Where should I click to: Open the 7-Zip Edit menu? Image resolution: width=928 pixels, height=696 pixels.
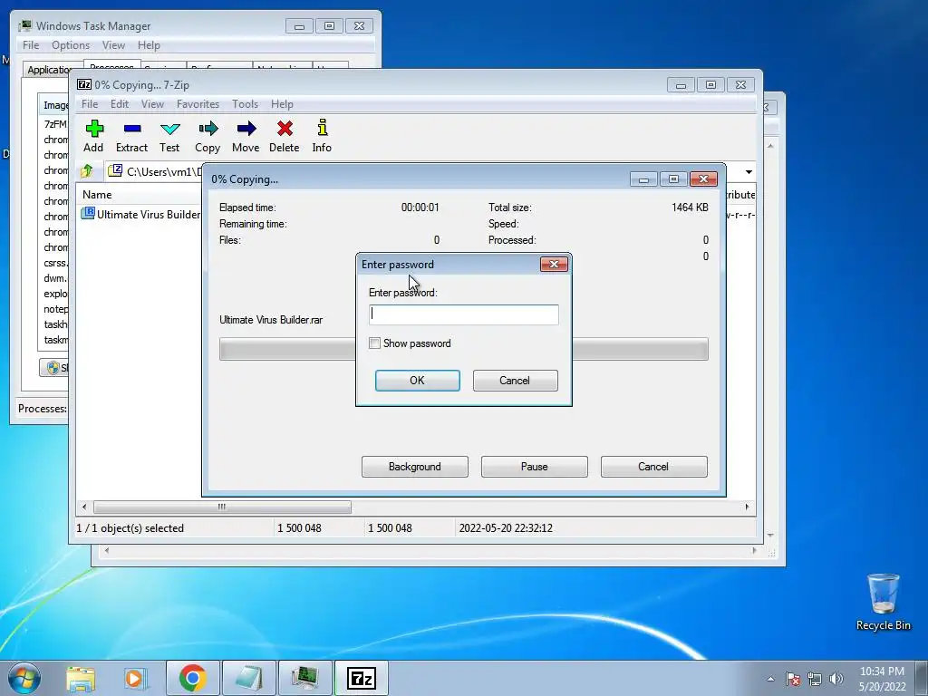tap(120, 104)
